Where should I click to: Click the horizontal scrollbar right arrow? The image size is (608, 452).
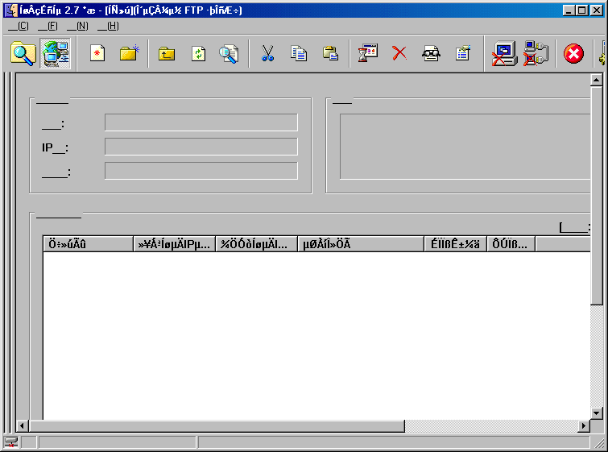[x=584, y=426]
